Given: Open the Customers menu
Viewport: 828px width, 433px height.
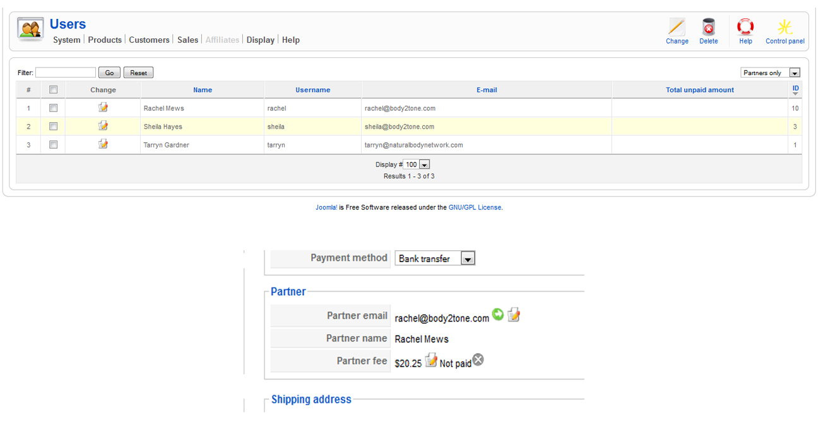Looking at the screenshot, I should click(x=149, y=40).
